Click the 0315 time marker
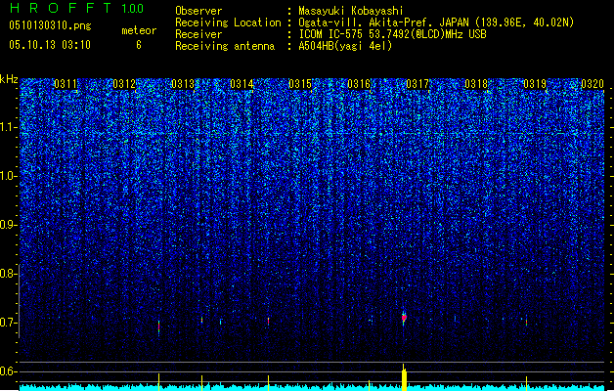Viewport: 615px width, 391px height. 300,84
